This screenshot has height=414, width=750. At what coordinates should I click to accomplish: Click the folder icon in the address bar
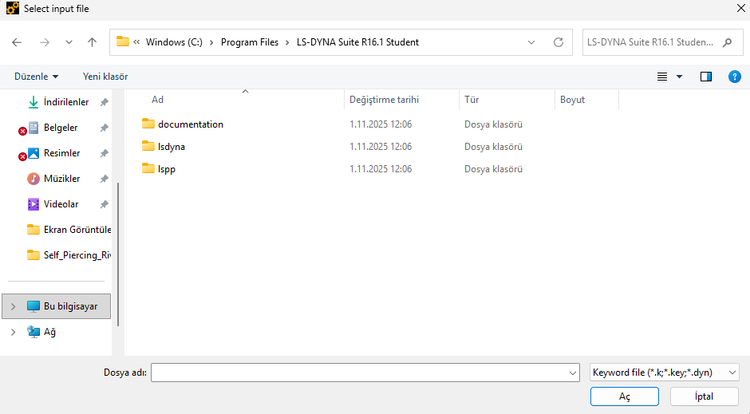click(123, 41)
